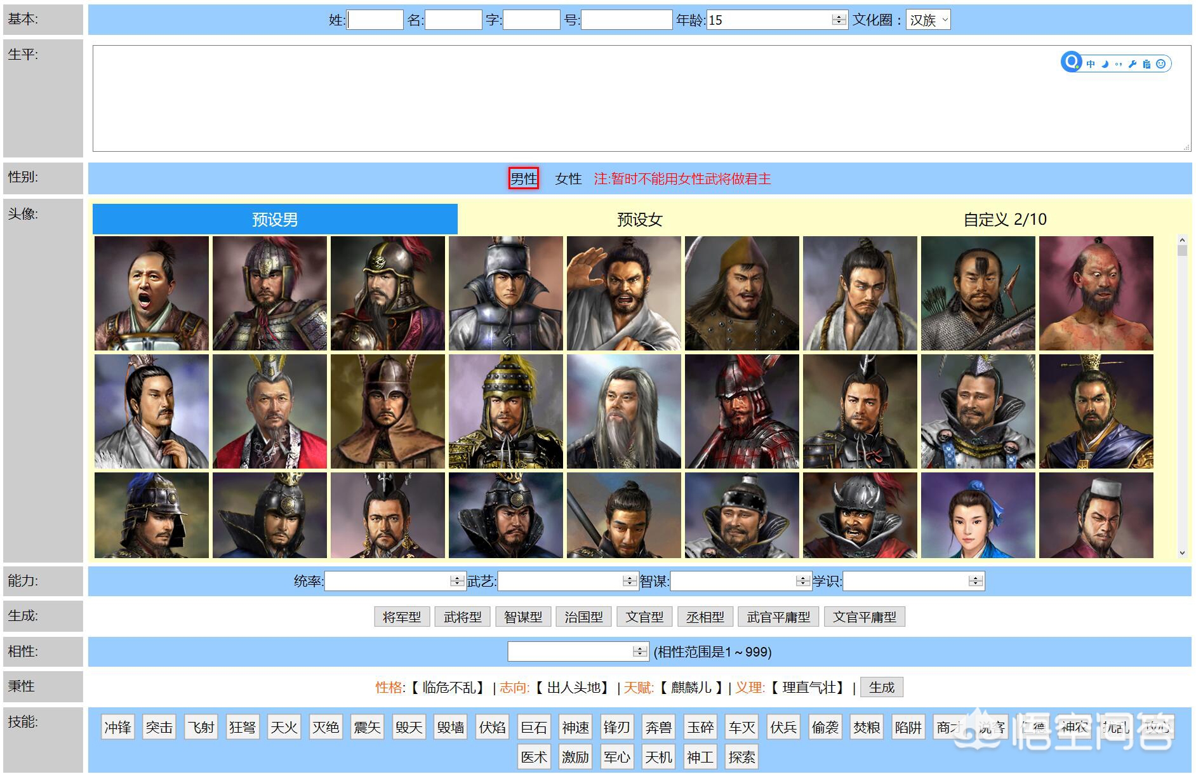This screenshot has width=1196, height=774.
Task: Toggle the 探索 skill
Action: pos(742,757)
